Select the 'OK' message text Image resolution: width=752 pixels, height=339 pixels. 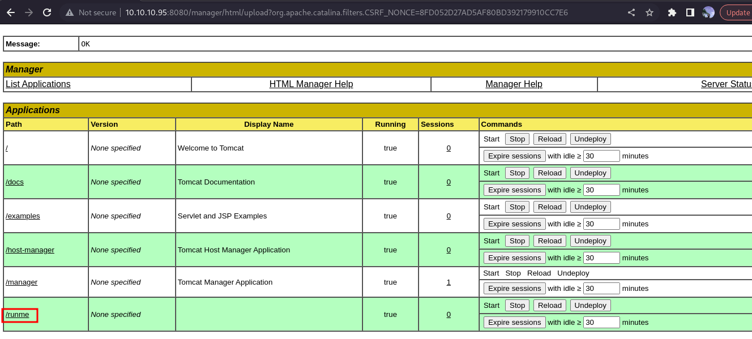86,44
